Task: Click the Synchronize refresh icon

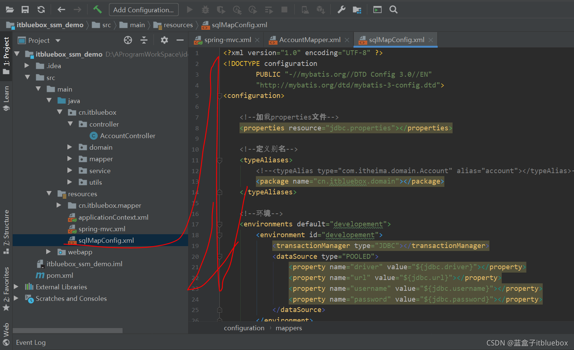Action: point(41,10)
